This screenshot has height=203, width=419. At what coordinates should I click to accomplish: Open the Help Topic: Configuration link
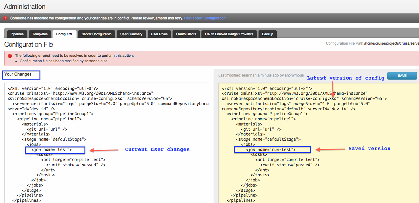205,18
